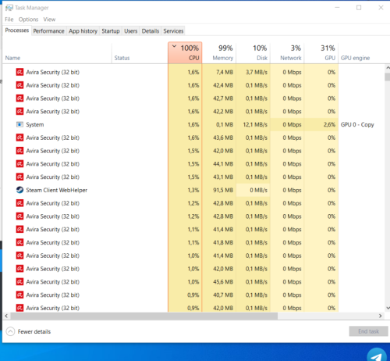Switch to the App history tab
This screenshot has height=361, width=390.
point(83,31)
